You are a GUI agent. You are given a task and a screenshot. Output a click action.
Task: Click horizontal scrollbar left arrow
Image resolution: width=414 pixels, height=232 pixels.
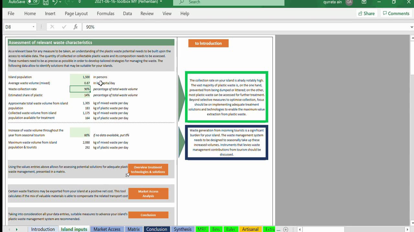click(300, 229)
